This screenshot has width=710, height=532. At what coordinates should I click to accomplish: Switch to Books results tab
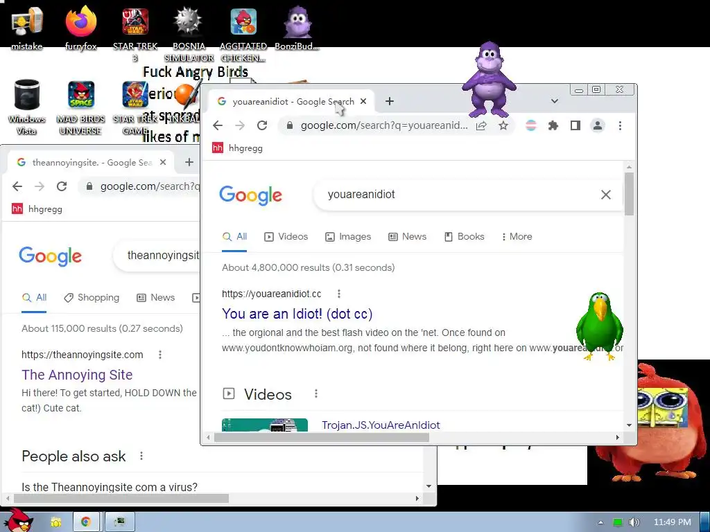pyautogui.click(x=464, y=237)
